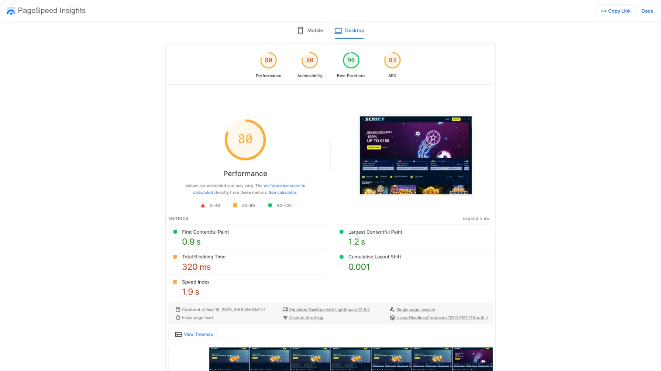
Task: Click the SEO score circle showing 83
Action: tap(392, 60)
